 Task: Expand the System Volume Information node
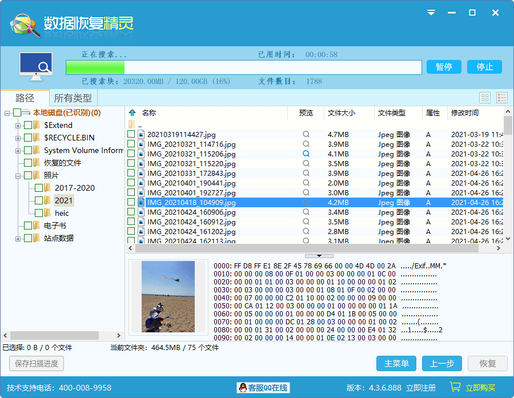(x=18, y=151)
